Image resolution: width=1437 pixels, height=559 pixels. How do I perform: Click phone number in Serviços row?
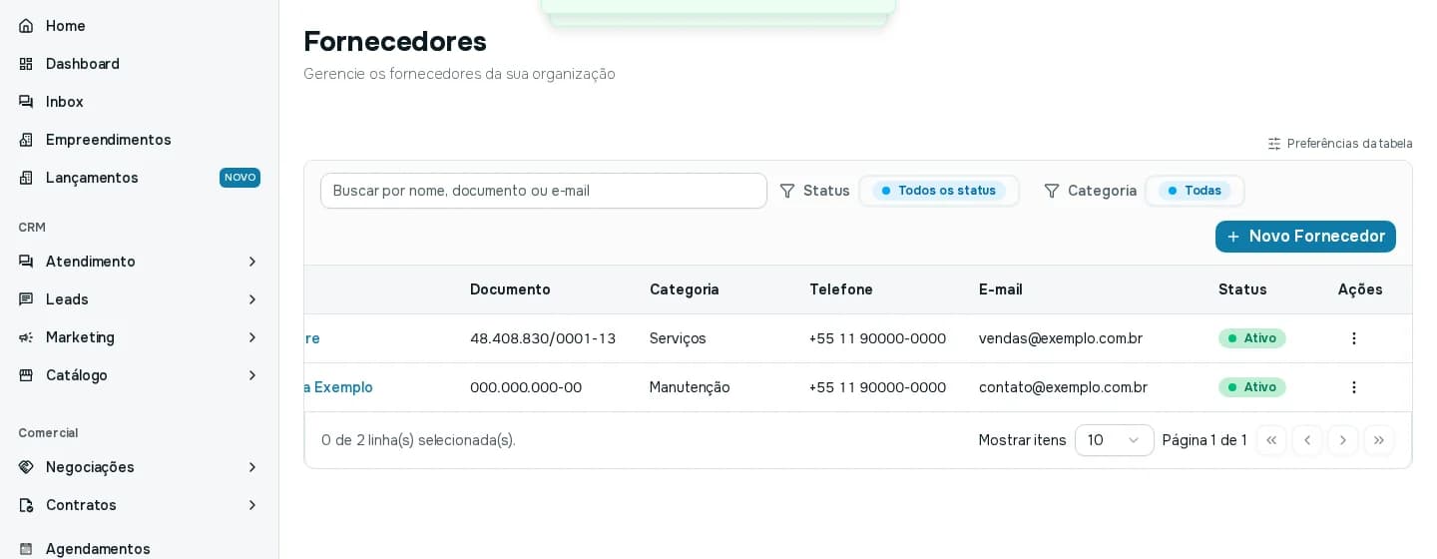click(877, 338)
